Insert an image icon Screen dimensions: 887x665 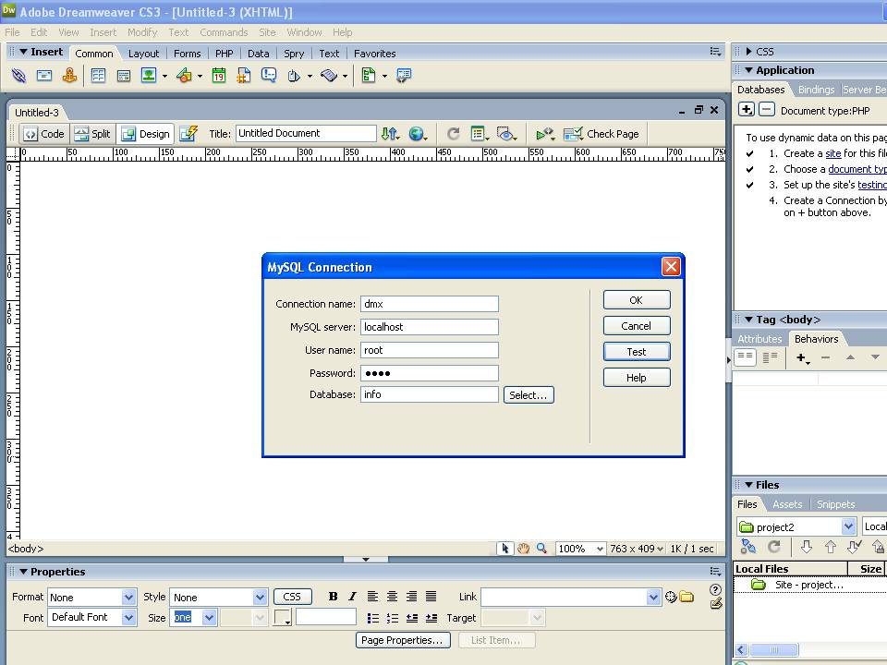click(149, 75)
